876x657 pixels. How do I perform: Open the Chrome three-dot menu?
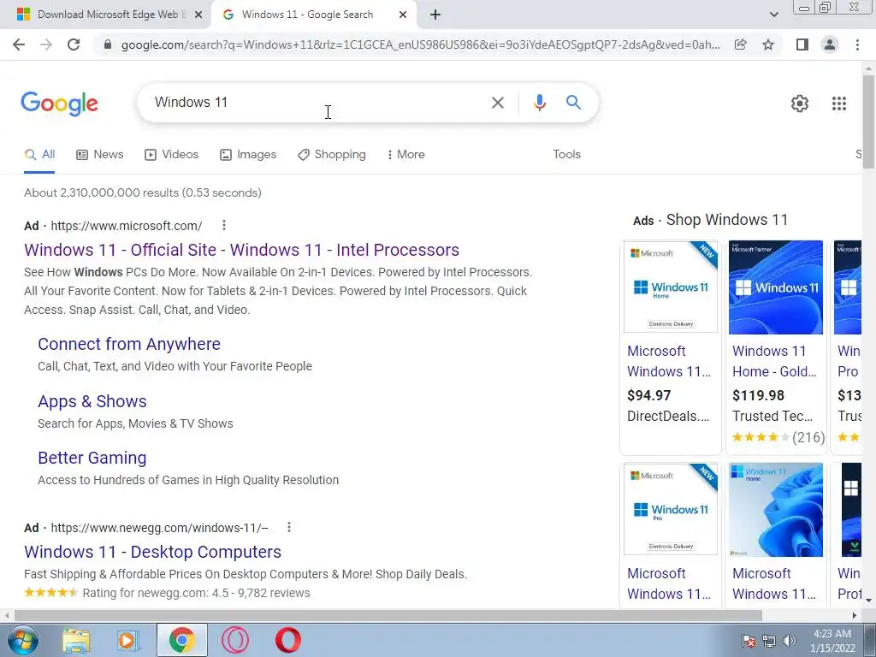(857, 44)
